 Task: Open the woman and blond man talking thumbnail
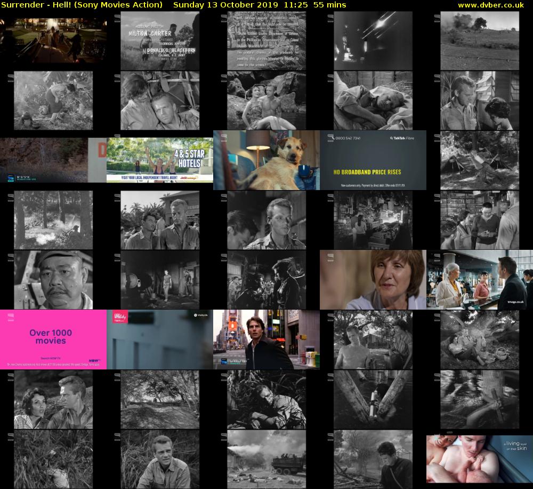tap(53, 399)
